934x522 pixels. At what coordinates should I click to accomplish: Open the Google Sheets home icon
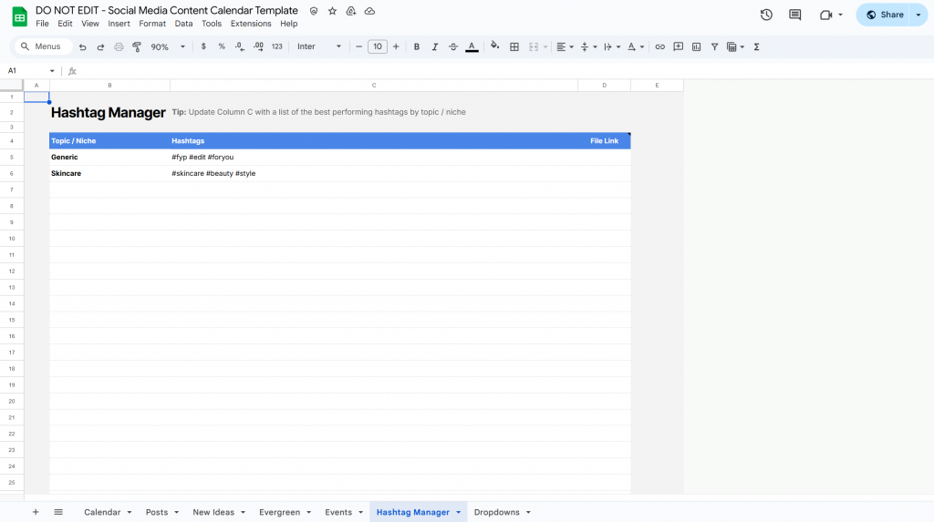[x=20, y=16]
